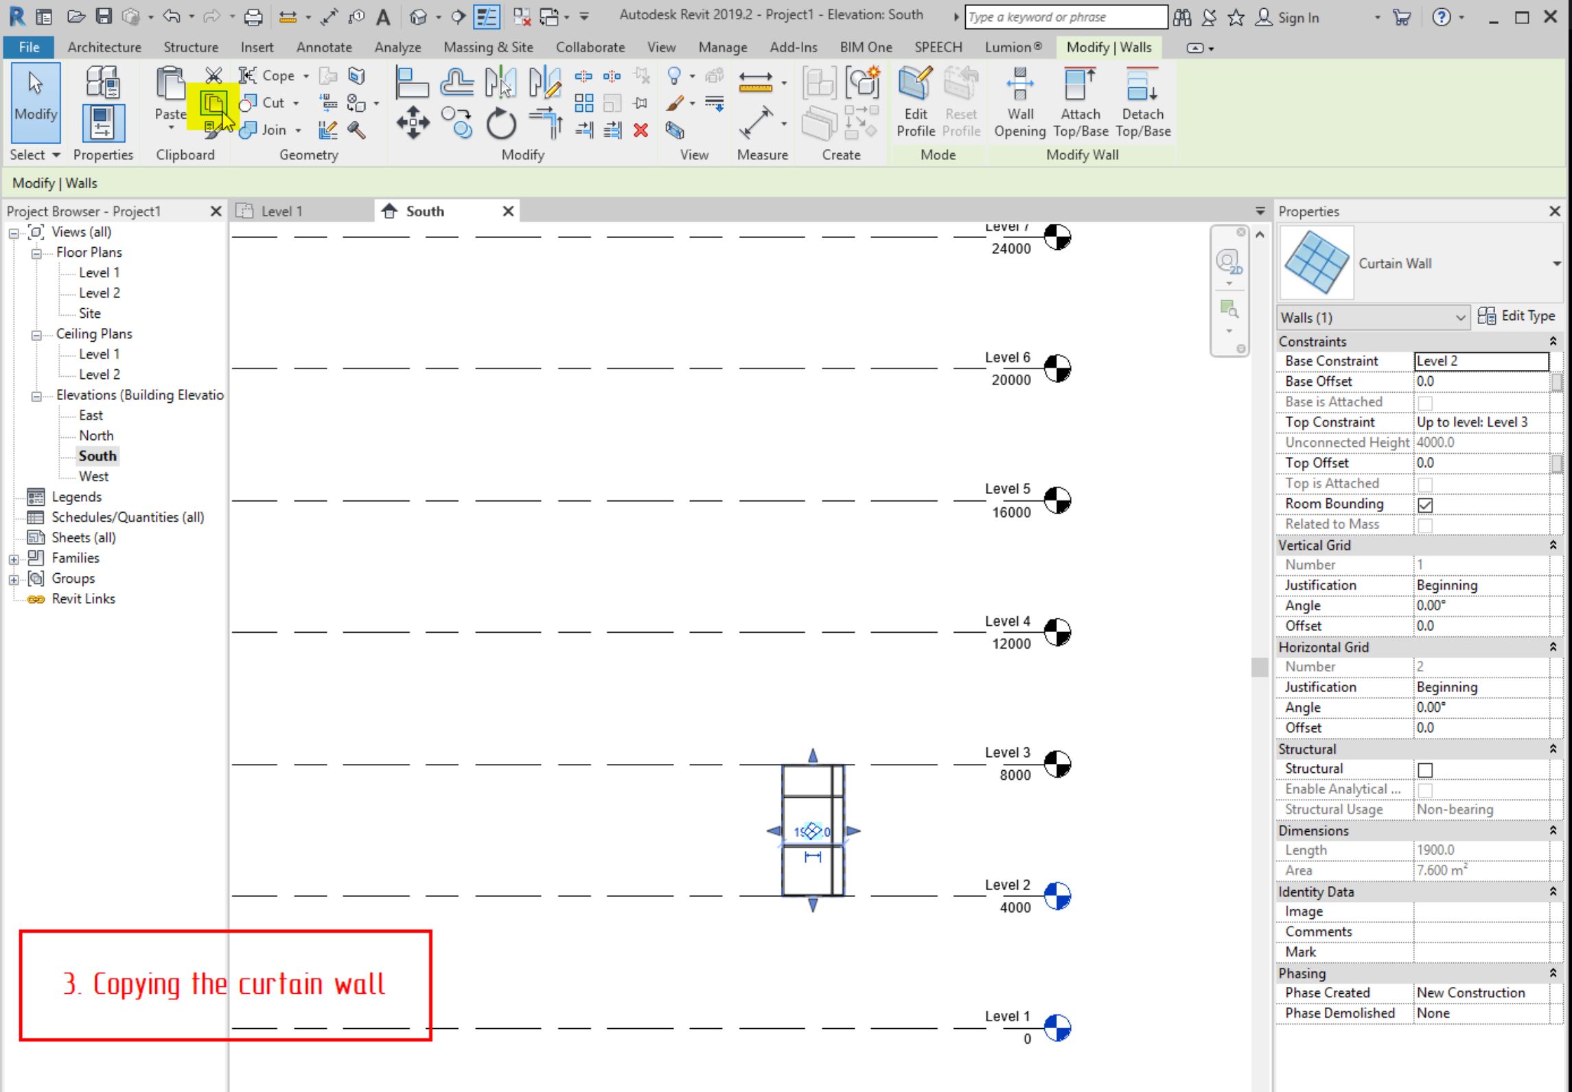Open the Level 1 view tab
The image size is (1572, 1092).
coord(282,211)
